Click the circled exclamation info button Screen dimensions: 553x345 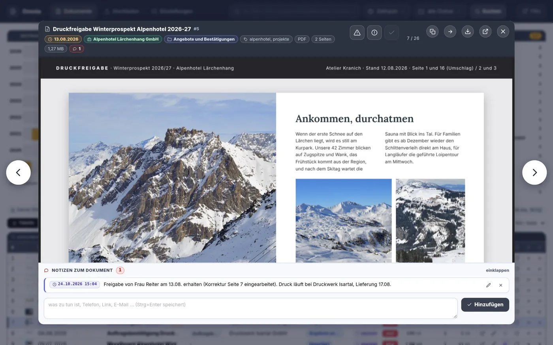point(374,33)
